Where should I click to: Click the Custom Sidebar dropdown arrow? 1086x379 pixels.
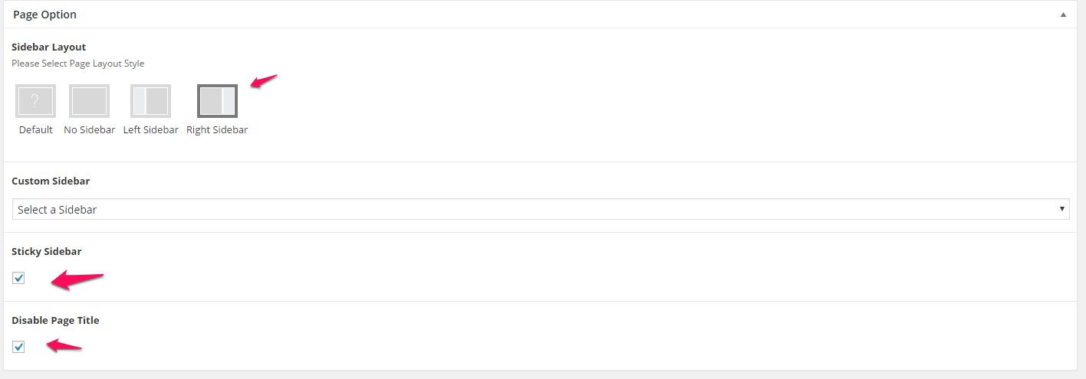[x=1061, y=209]
